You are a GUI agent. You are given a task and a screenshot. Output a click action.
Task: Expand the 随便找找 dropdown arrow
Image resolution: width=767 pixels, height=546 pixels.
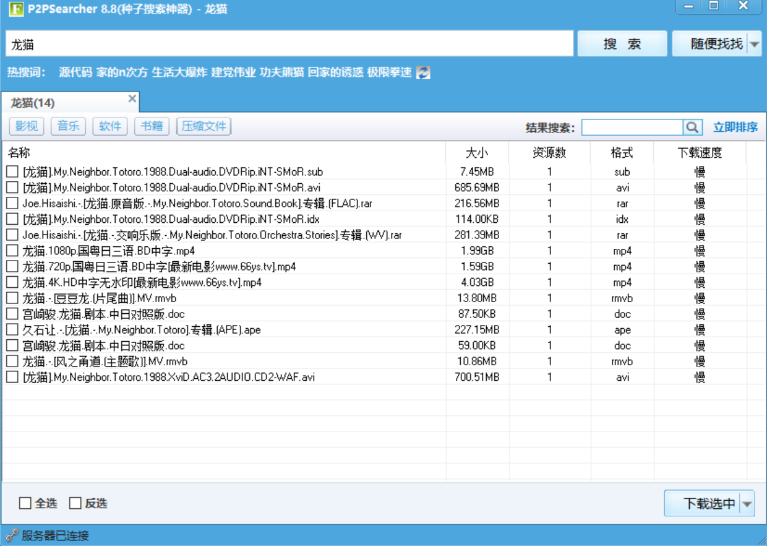point(754,44)
